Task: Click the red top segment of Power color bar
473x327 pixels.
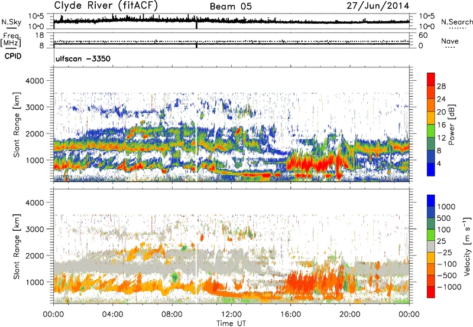Action: point(431,79)
